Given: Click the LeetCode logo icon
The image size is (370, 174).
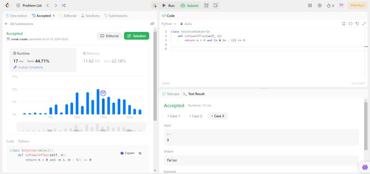Looking at the screenshot, I should click(x=7, y=5).
